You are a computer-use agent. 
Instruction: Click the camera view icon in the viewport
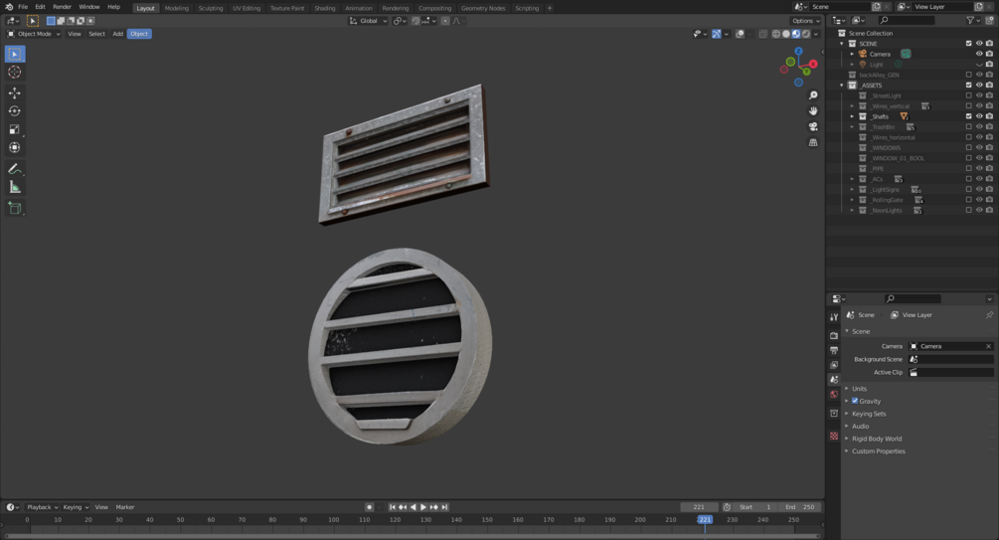coord(813,126)
